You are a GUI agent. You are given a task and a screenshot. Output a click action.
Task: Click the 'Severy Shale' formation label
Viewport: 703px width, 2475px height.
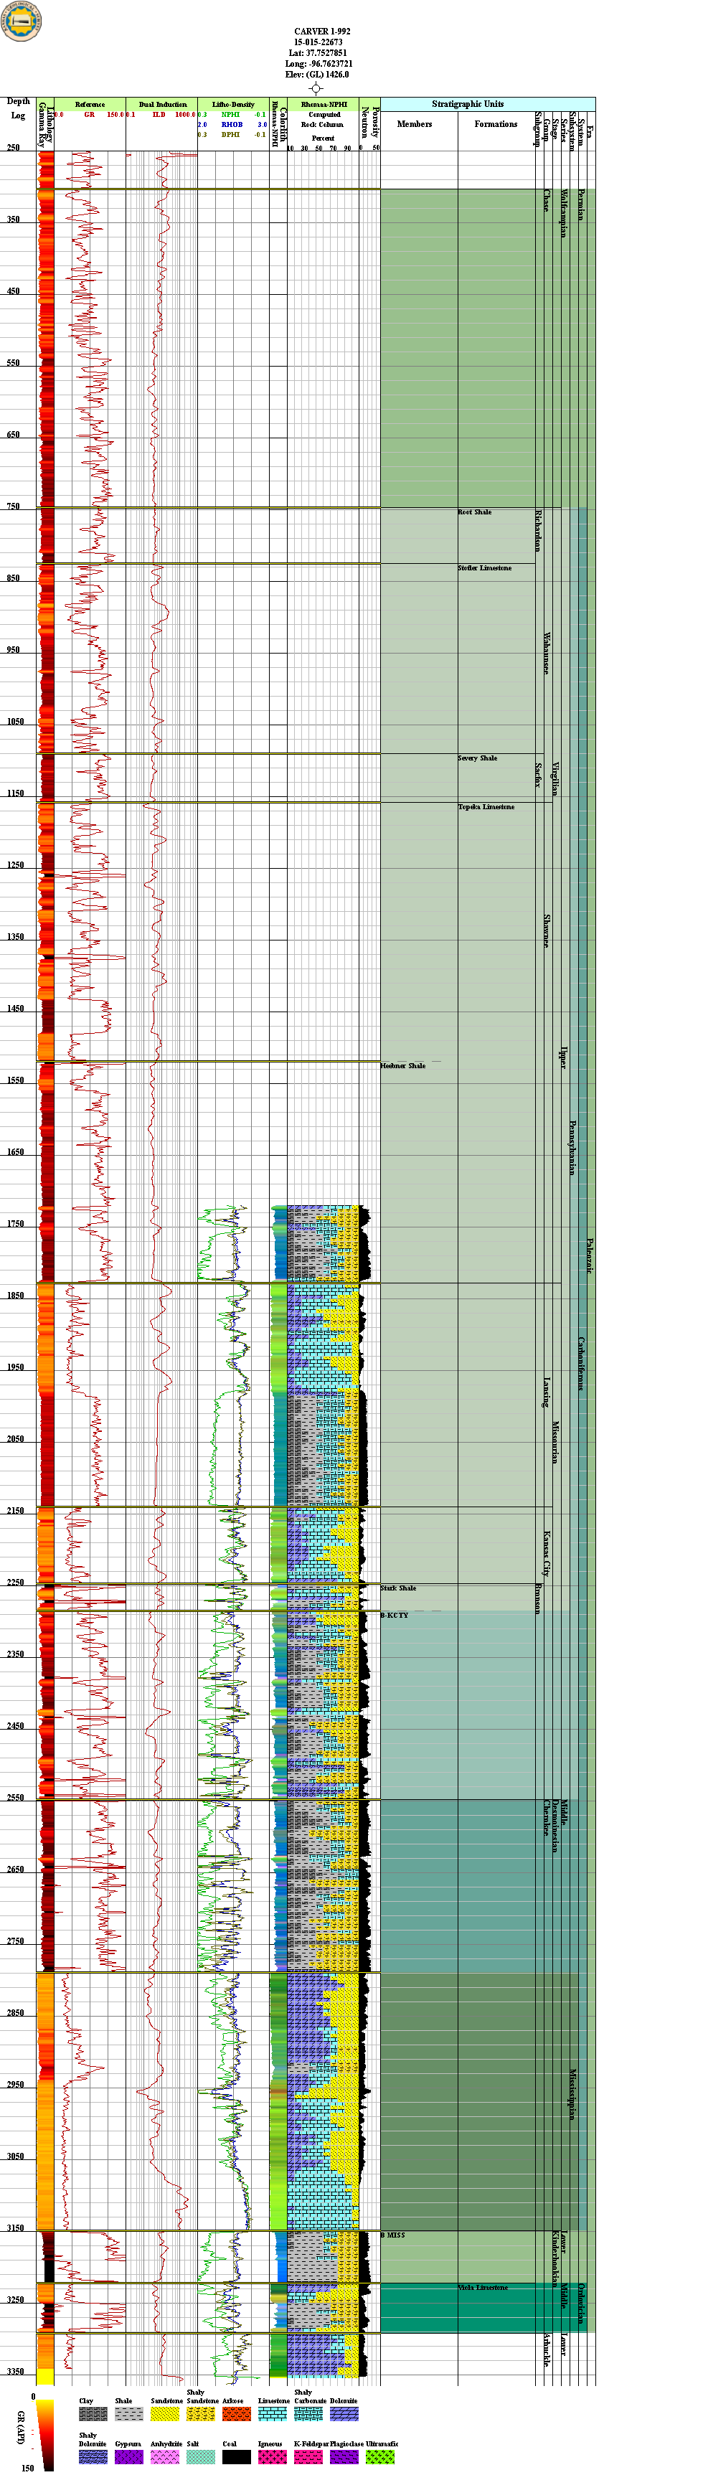(x=477, y=758)
